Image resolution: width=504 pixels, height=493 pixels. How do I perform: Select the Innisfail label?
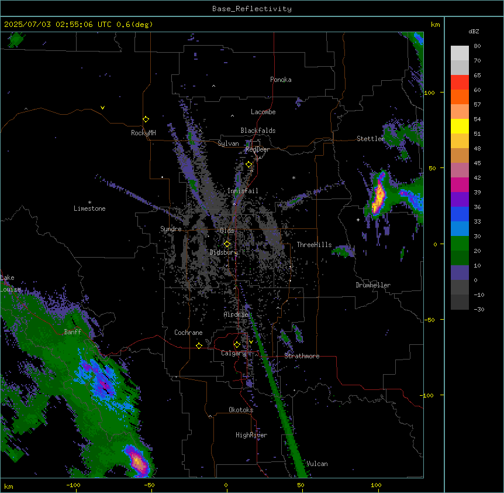[x=243, y=191]
